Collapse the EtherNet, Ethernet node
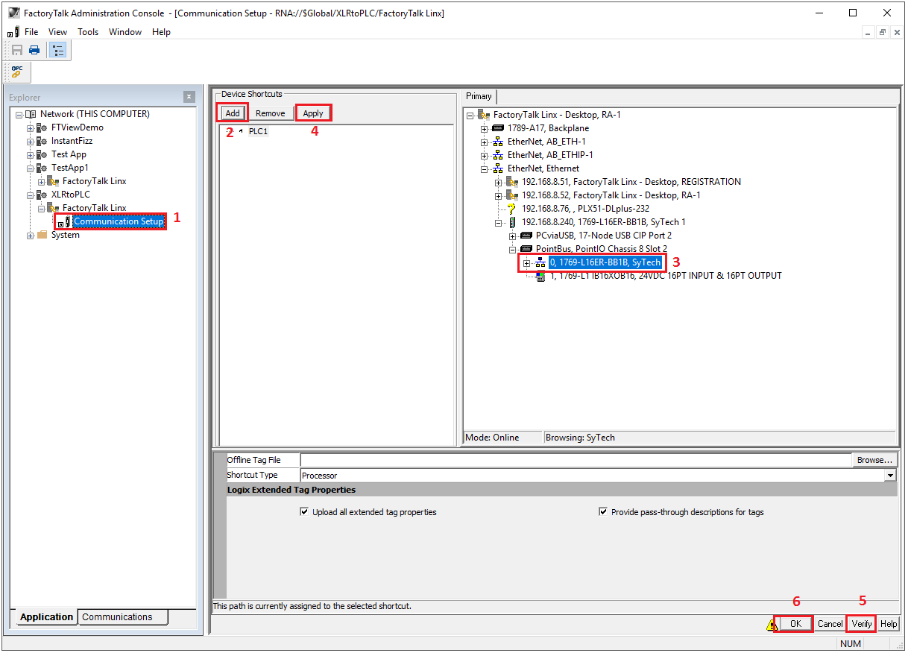908x653 pixels. click(x=485, y=168)
